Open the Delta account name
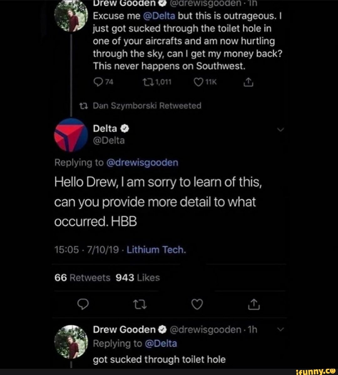The width and height of the screenshot is (338, 375). pos(105,129)
